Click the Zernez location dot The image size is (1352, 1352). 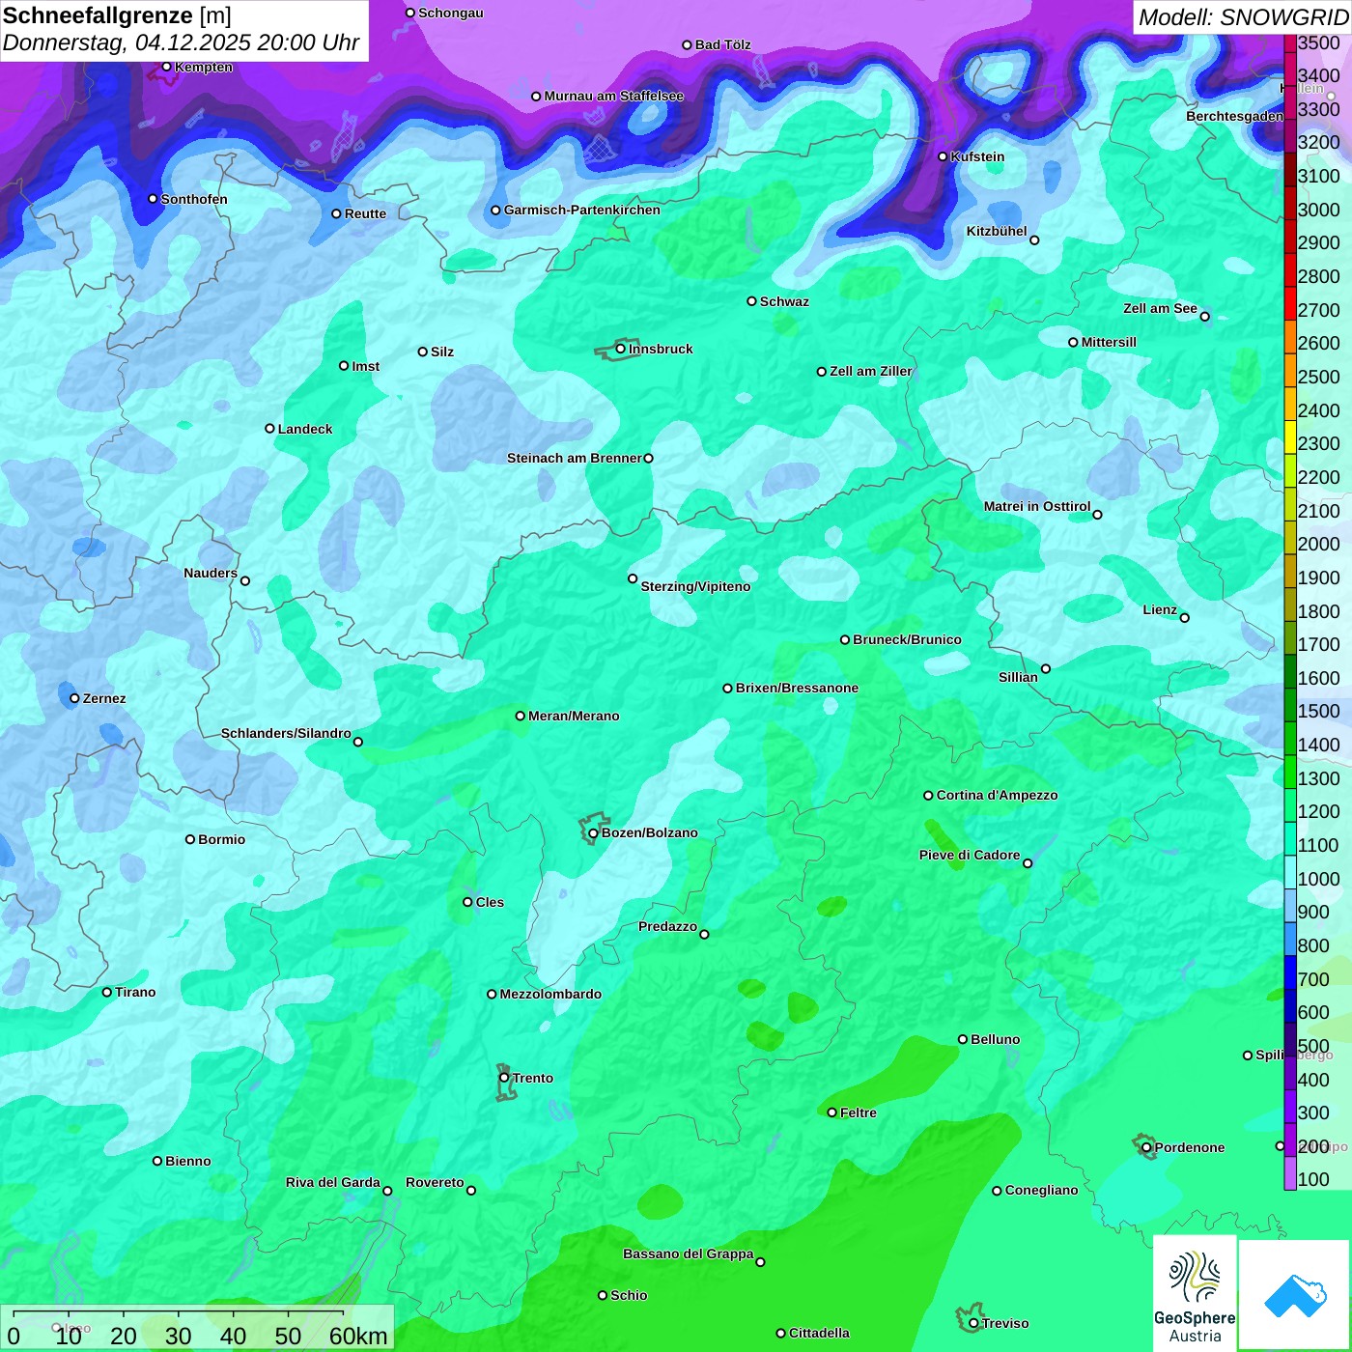(x=74, y=698)
